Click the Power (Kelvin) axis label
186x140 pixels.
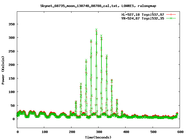tap(3, 70)
